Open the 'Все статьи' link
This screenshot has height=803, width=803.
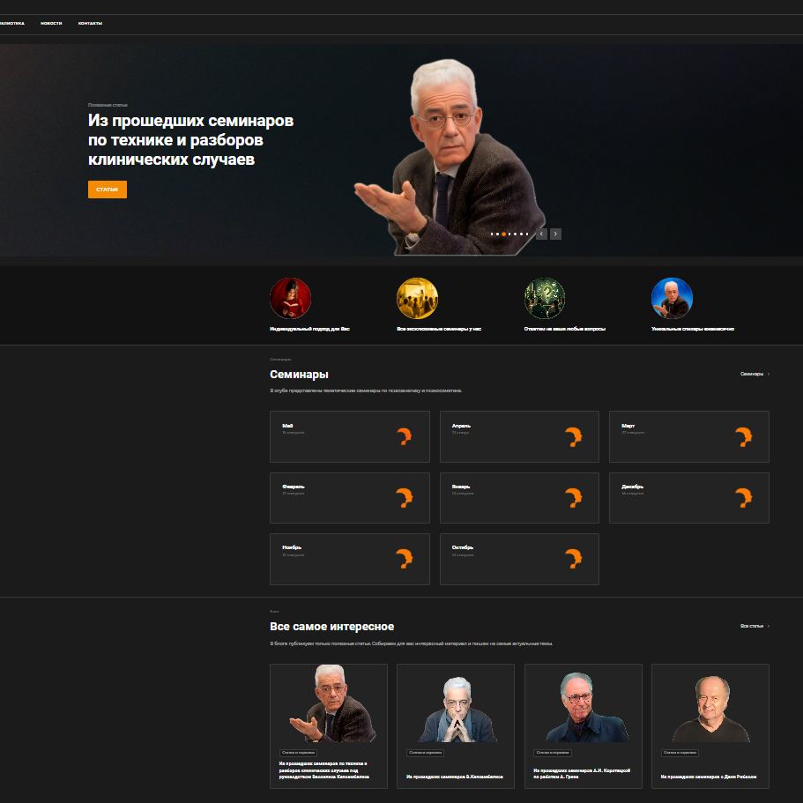(x=751, y=626)
